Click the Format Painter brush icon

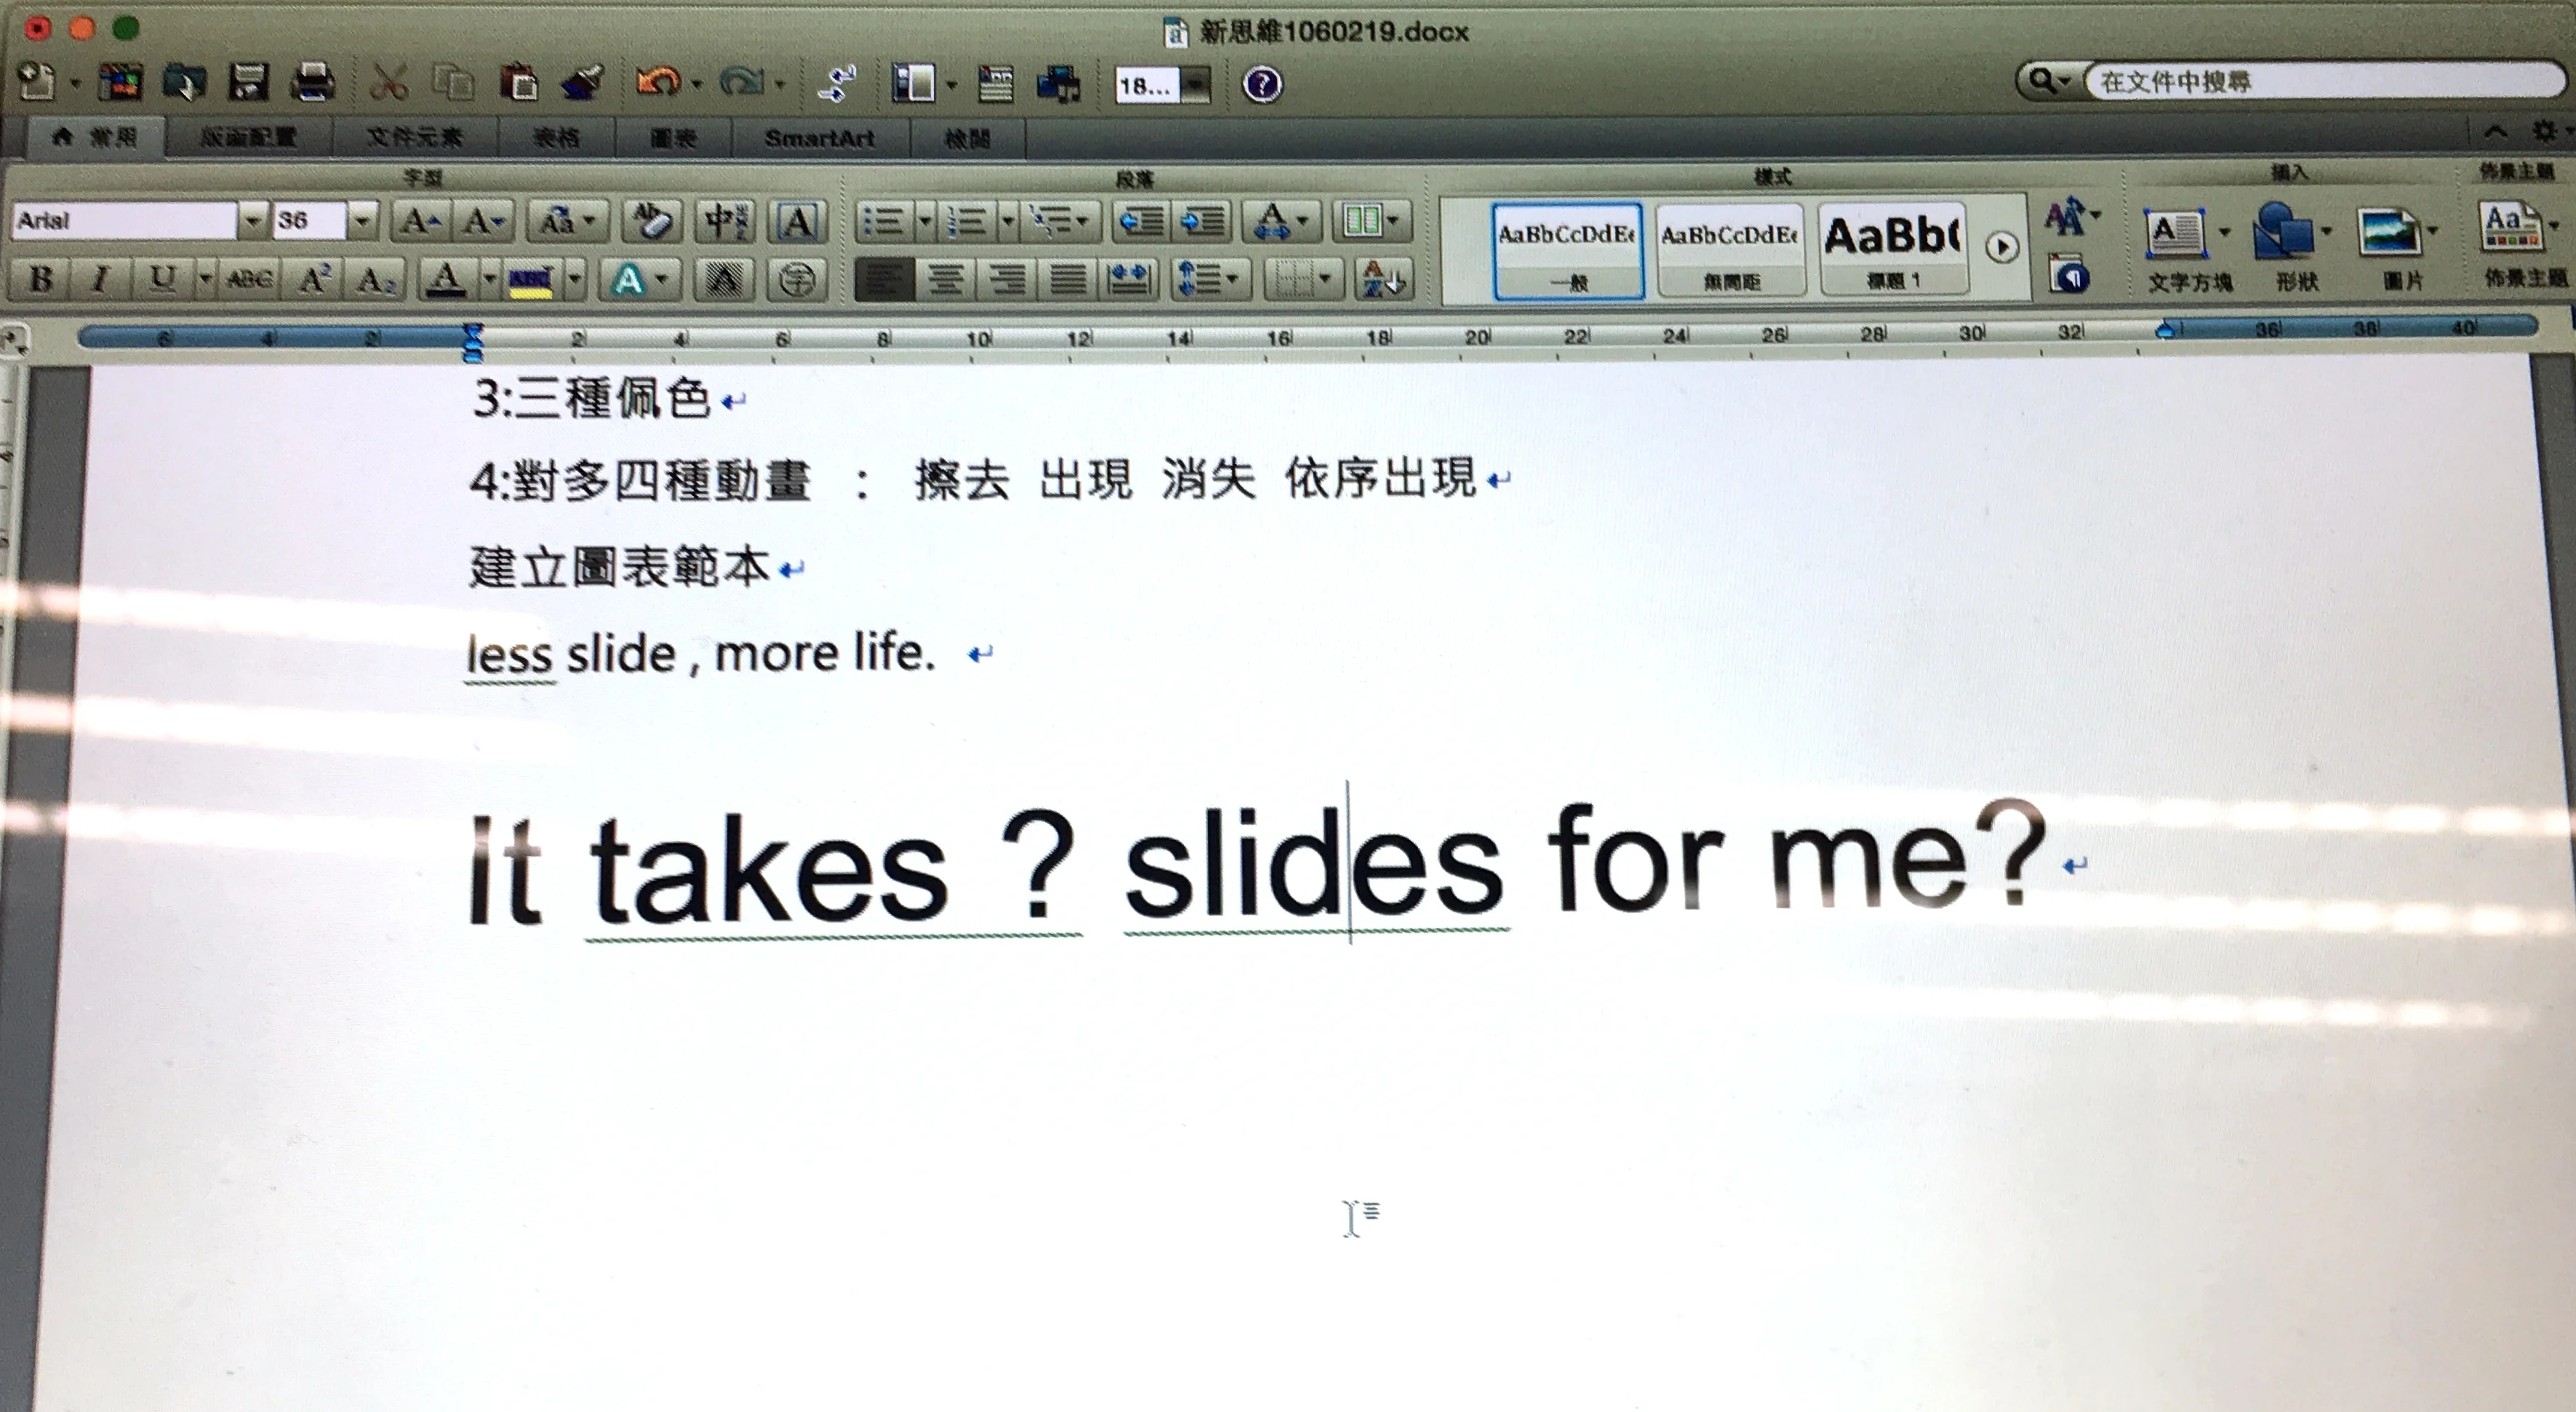(x=582, y=82)
